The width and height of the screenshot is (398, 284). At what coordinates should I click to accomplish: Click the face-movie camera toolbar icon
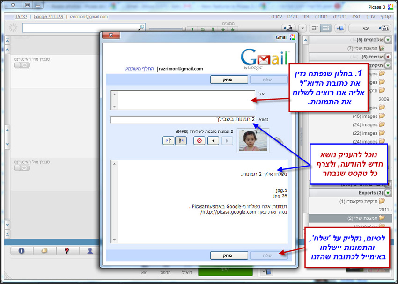tap(288, 28)
